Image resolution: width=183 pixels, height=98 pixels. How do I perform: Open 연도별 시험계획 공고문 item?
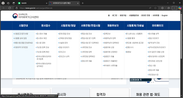click(134, 43)
